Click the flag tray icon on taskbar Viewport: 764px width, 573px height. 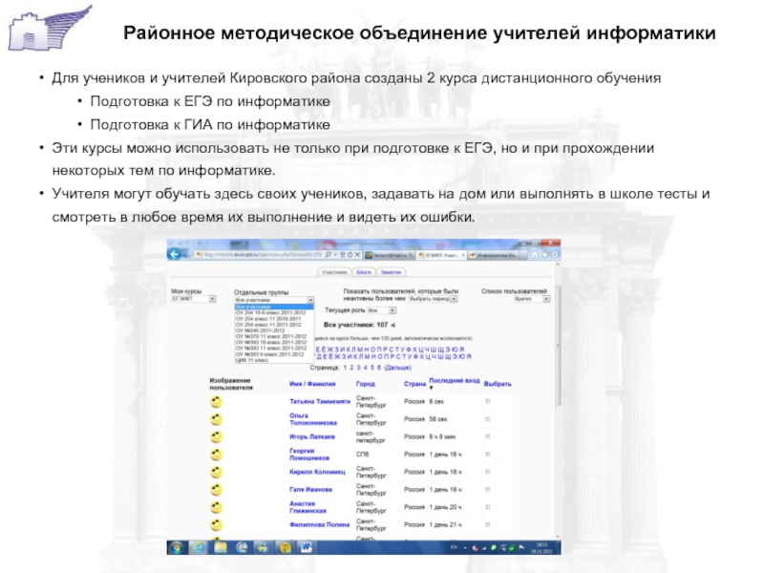pyautogui.click(x=521, y=547)
